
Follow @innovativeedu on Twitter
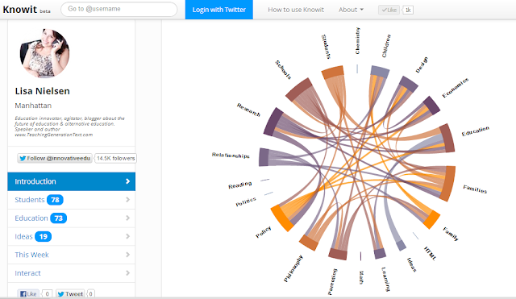click(55, 158)
